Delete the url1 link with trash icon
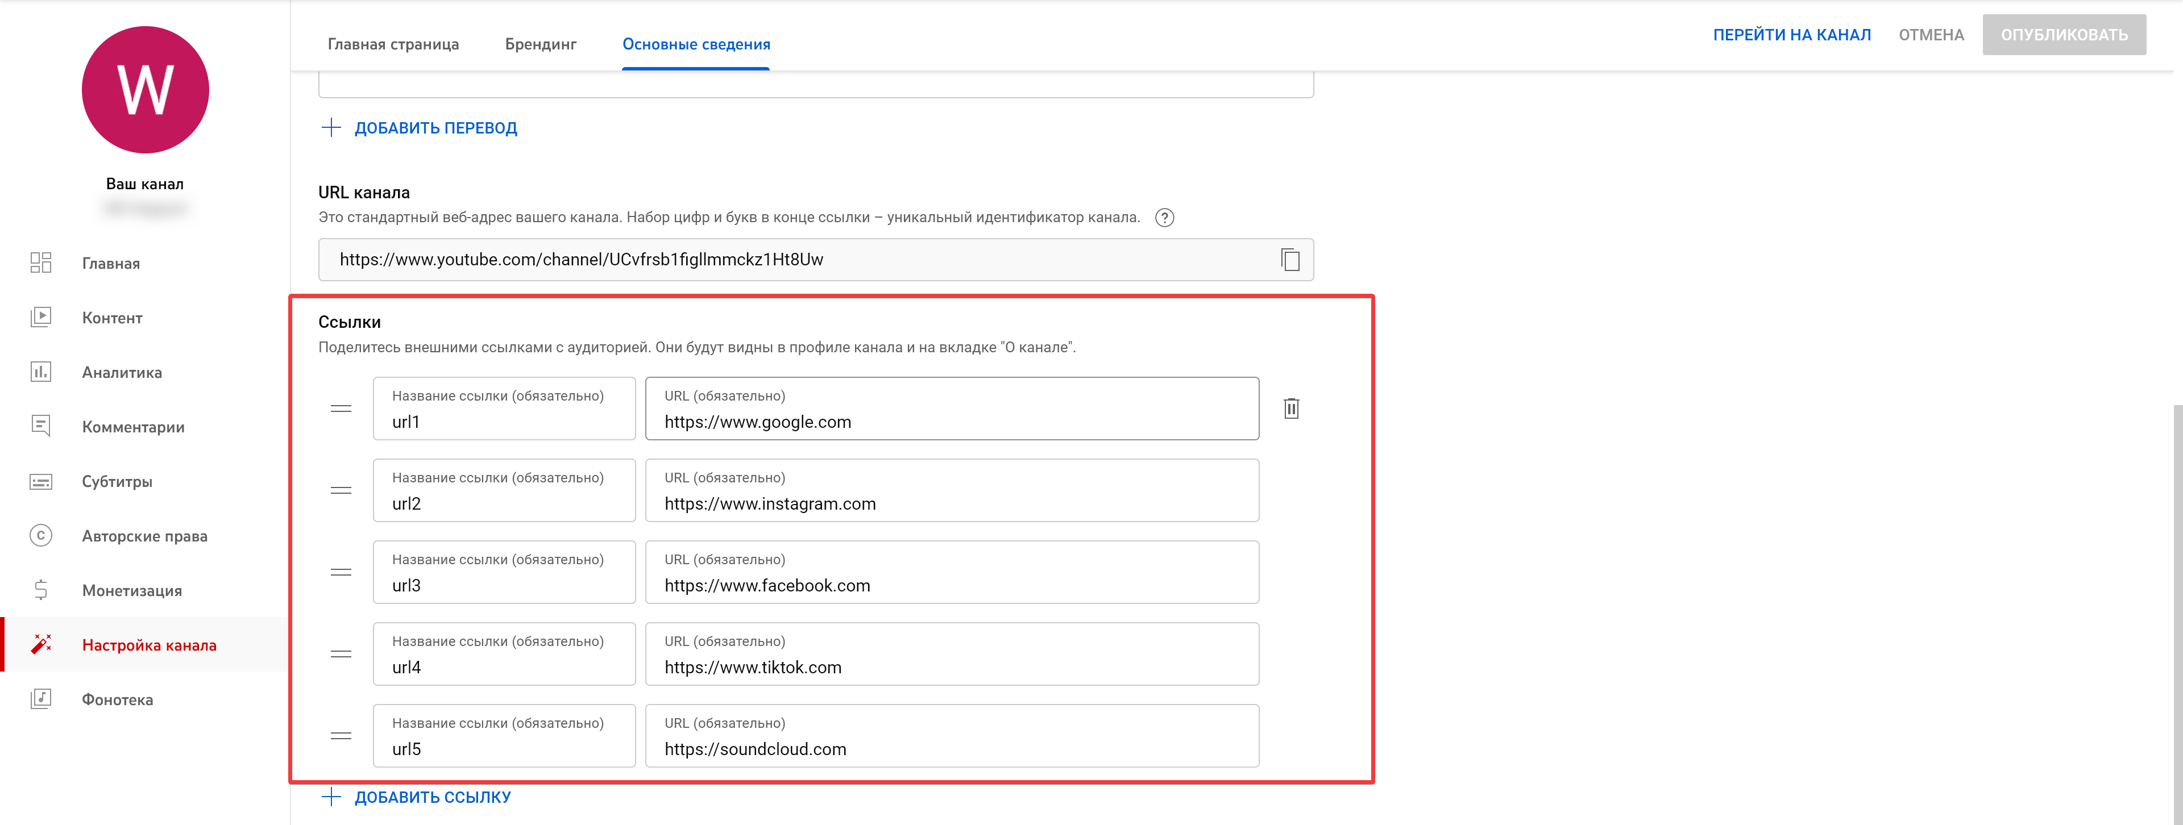This screenshot has height=825, width=2183. [1290, 409]
